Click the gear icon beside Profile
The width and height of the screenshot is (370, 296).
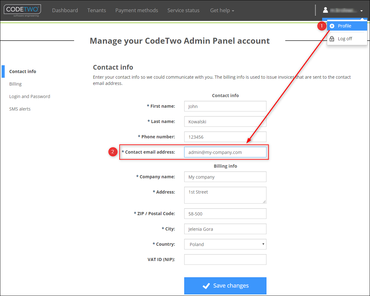tap(332, 26)
